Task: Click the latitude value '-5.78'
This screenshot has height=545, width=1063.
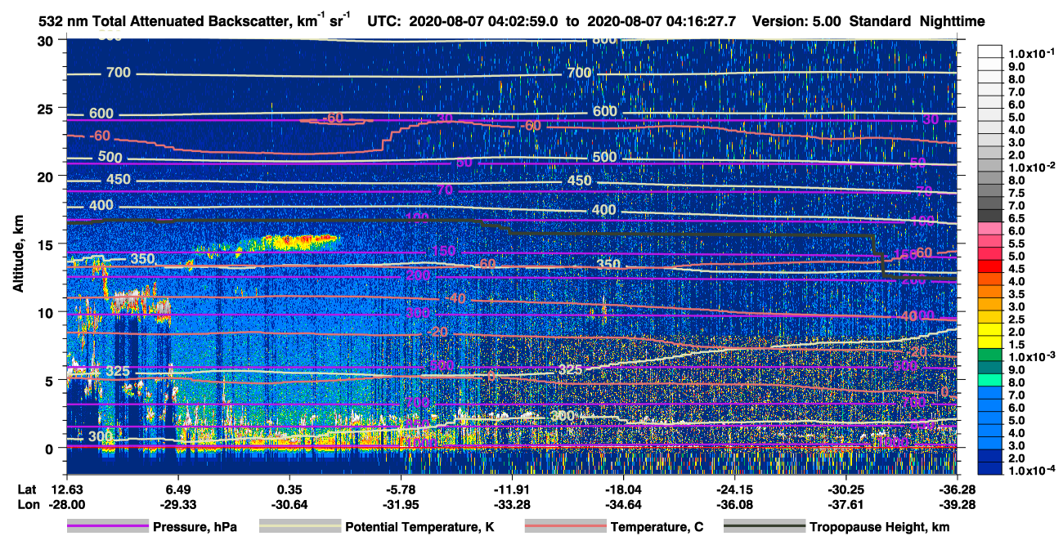Action: [401, 489]
